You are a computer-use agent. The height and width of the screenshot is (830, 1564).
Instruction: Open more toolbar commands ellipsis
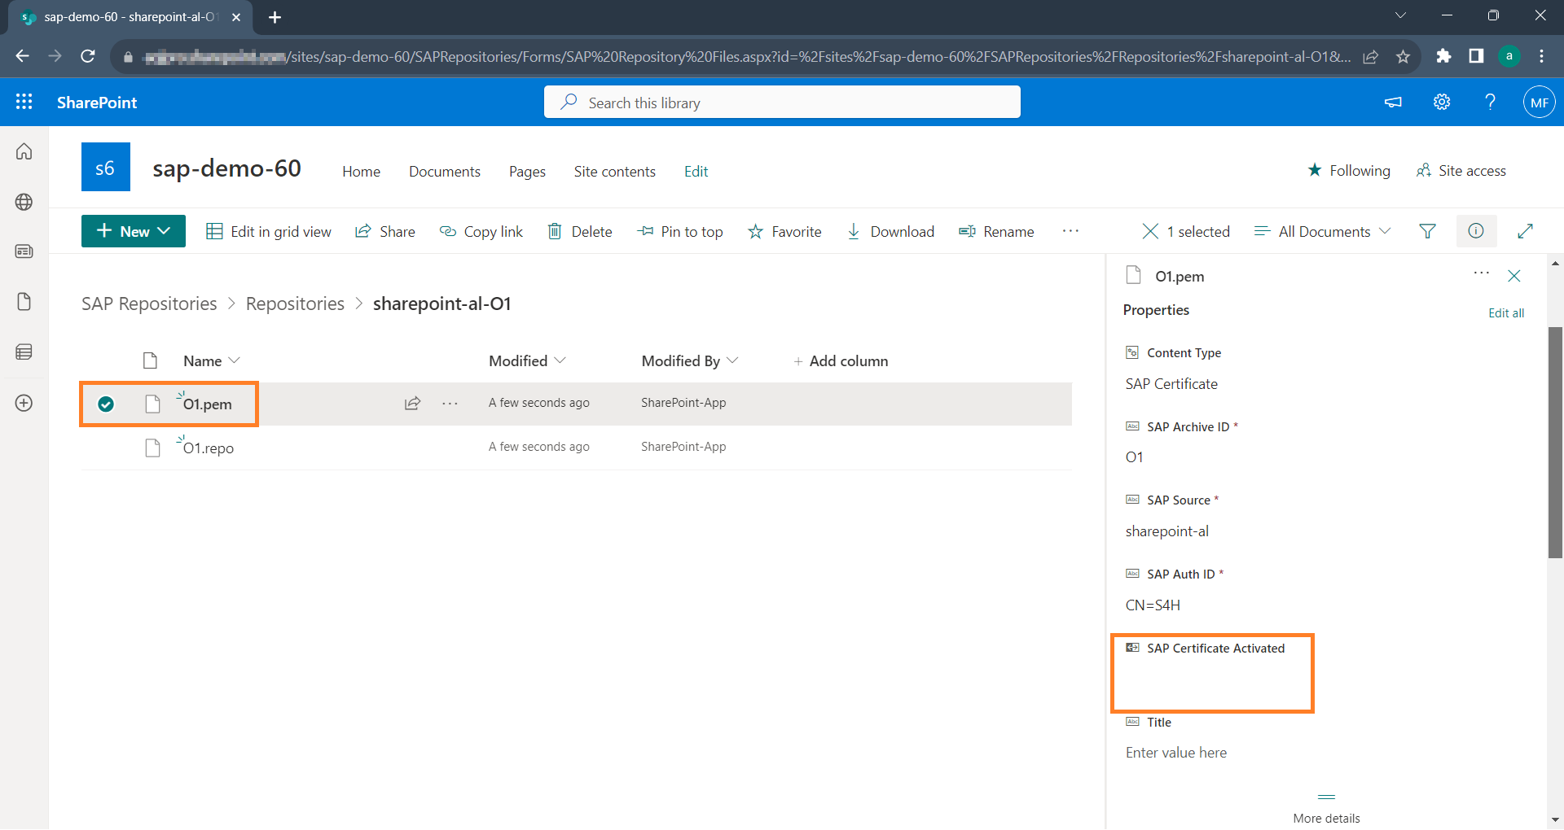click(1070, 231)
